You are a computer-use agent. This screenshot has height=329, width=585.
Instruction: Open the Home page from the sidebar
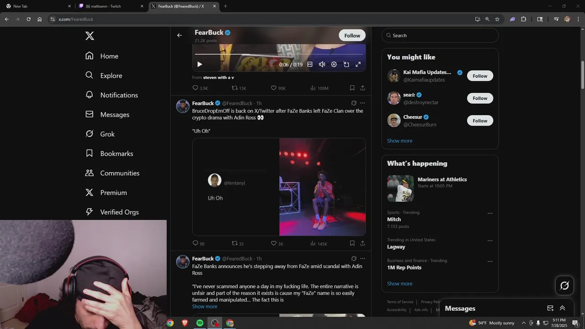101,56
